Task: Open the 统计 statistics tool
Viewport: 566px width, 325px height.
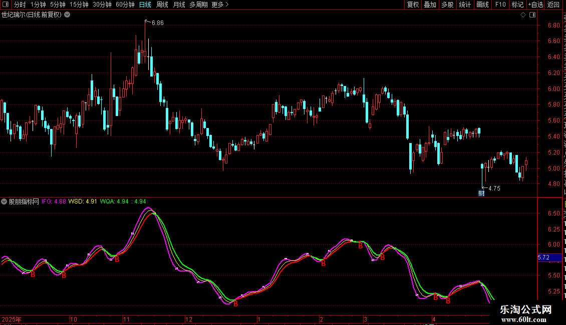Action: pyautogui.click(x=464, y=4)
